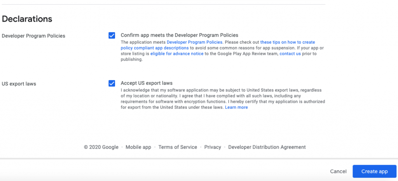Open 'these tips on how to create' link

pyautogui.click(x=288, y=42)
